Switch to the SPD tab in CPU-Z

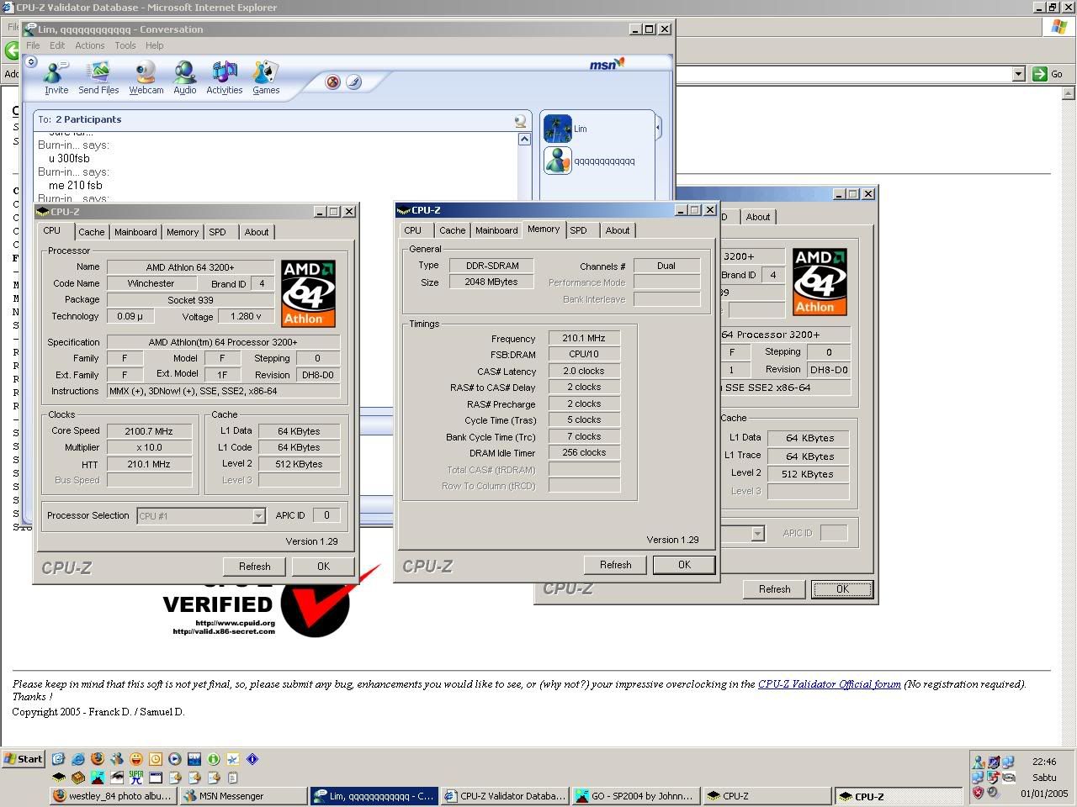579,229
